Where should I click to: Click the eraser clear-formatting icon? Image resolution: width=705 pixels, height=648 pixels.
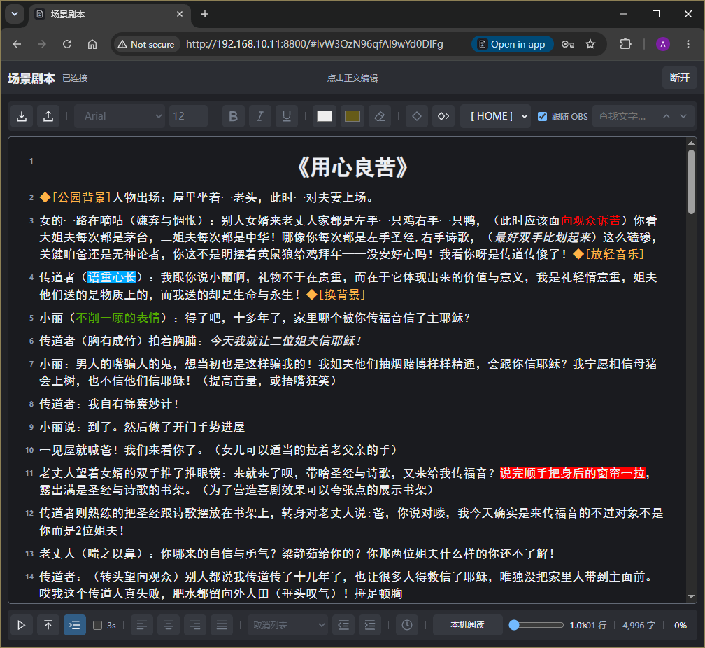point(380,117)
